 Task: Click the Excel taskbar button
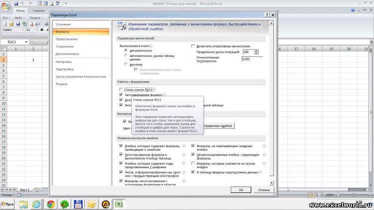[x=119, y=205]
